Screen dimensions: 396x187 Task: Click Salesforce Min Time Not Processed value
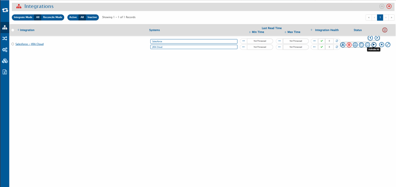coord(260,41)
